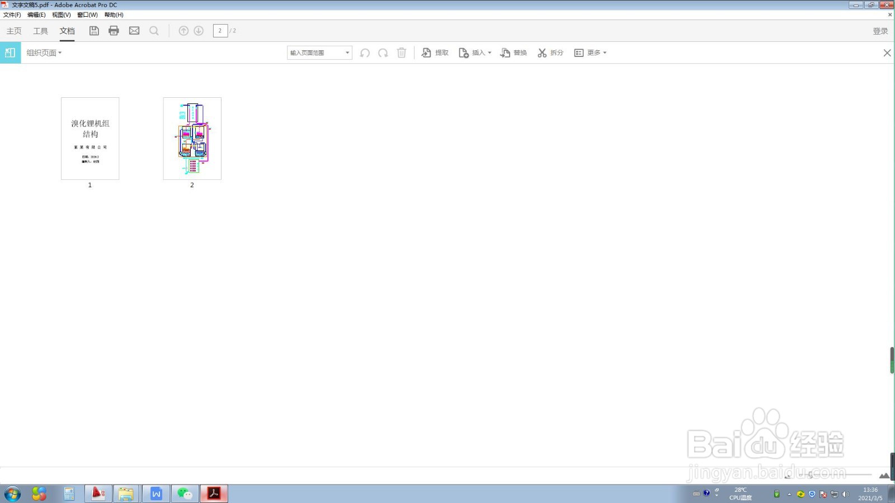Click the AutoCAD icon in taskbar

click(98, 493)
